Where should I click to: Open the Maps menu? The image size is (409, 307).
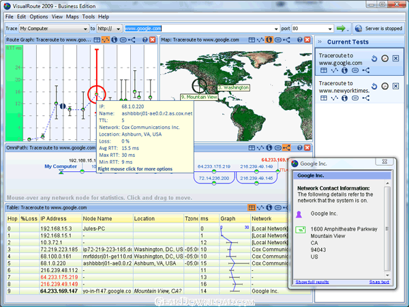click(x=72, y=16)
